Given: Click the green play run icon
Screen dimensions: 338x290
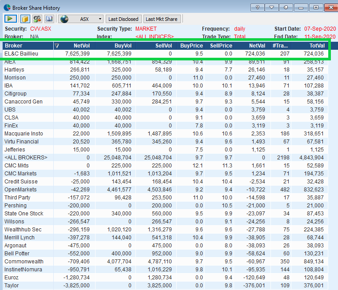Looking at the screenshot, I should [x=10, y=19].
